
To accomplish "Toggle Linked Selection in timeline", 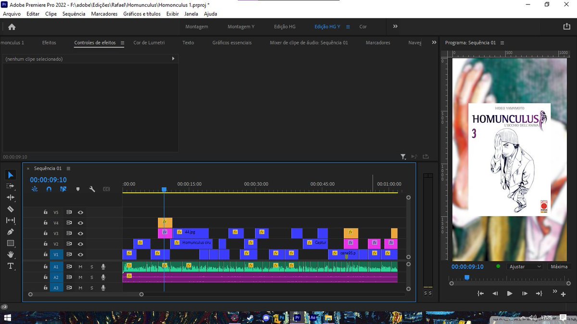I will [x=63, y=189].
